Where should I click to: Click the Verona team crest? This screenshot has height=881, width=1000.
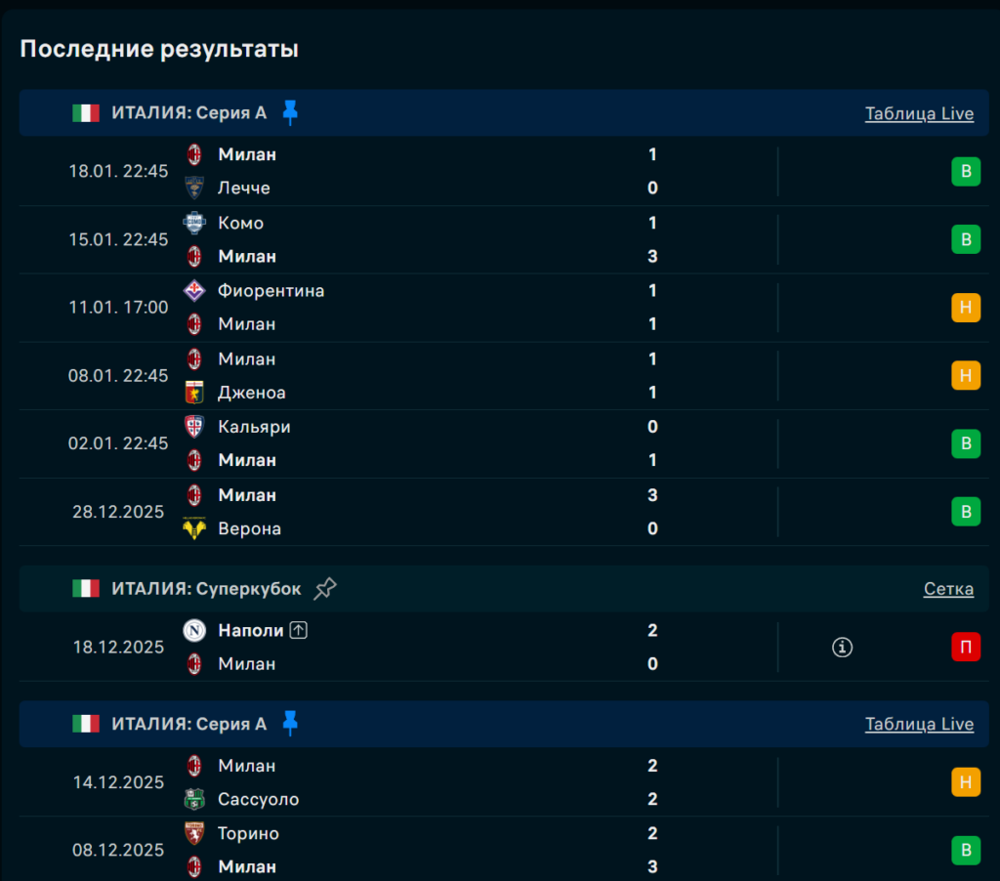pos(194,528)
